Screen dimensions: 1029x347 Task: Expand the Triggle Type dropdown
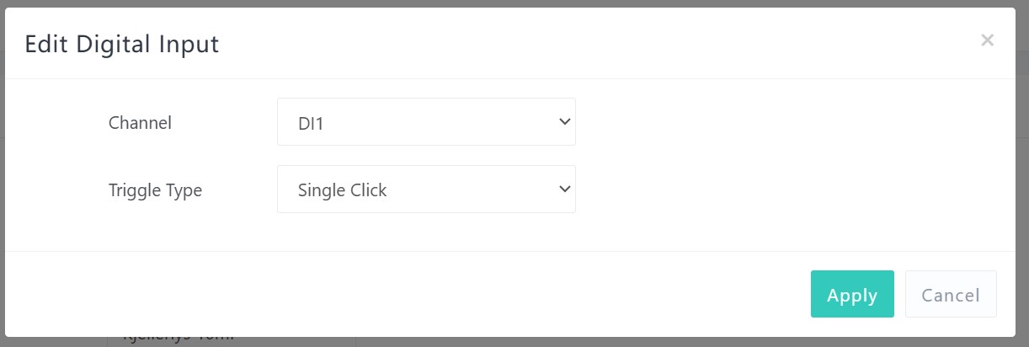click(x=425, y=190)
